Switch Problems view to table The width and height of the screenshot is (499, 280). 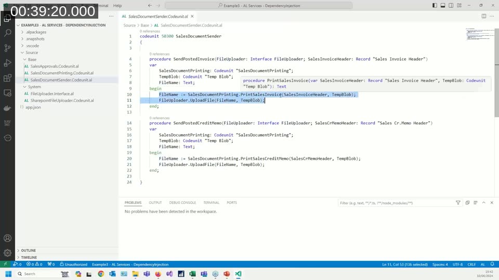tap(476, 203)
